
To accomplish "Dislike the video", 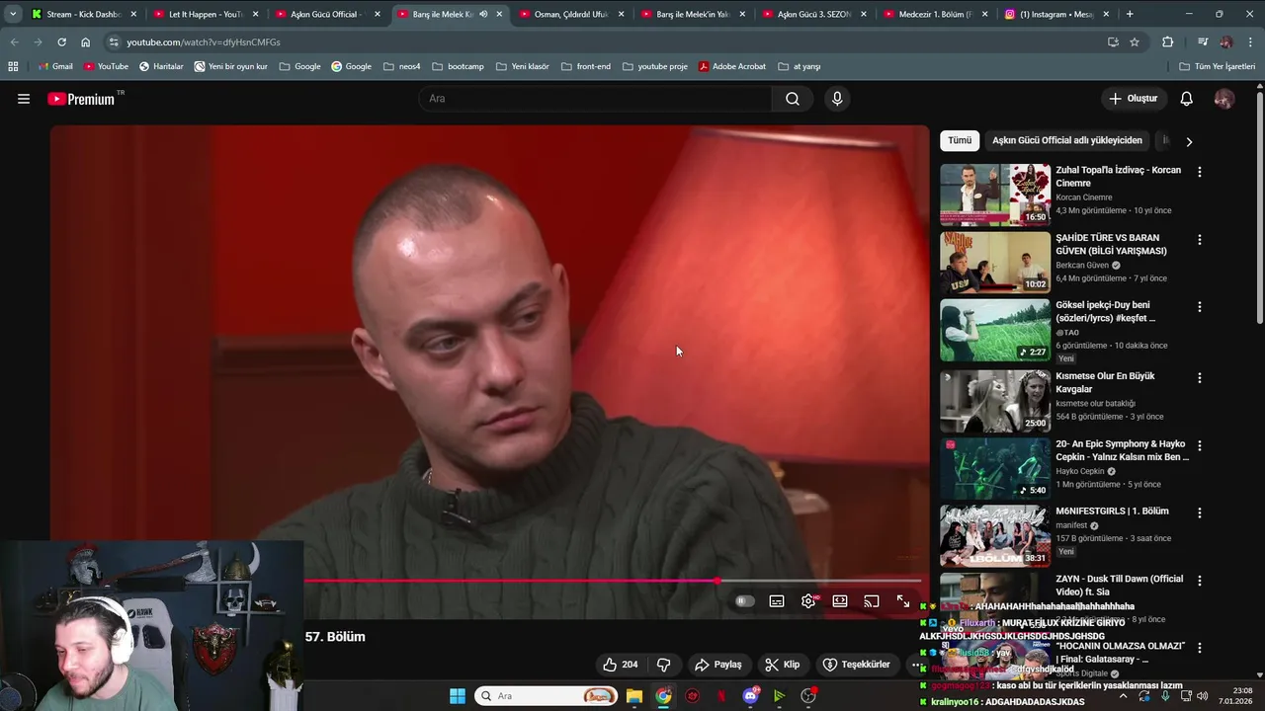I will [x=664, y=665].
